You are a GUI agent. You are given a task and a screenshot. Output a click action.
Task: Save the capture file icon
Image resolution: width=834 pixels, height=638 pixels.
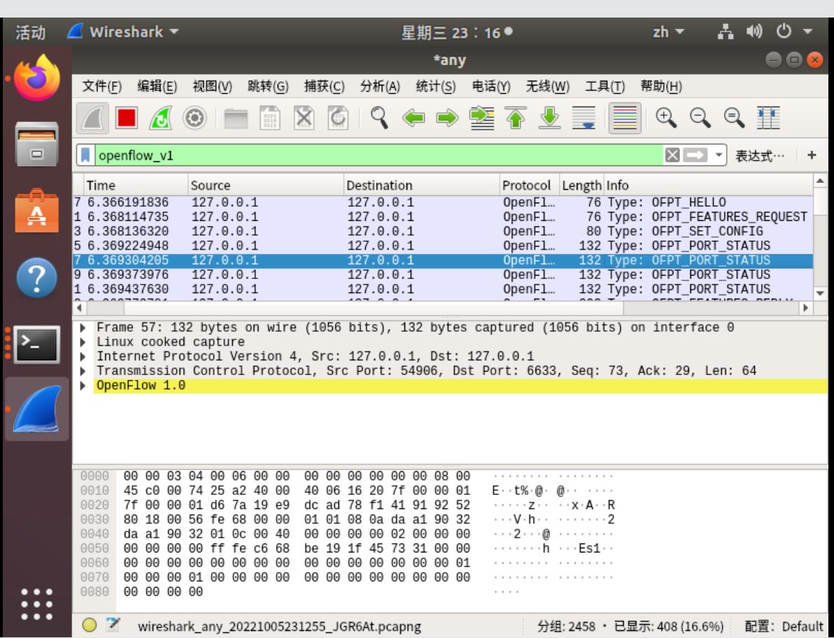coord(270,118)
